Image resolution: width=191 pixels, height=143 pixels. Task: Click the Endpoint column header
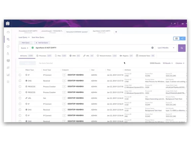(65, 70)
